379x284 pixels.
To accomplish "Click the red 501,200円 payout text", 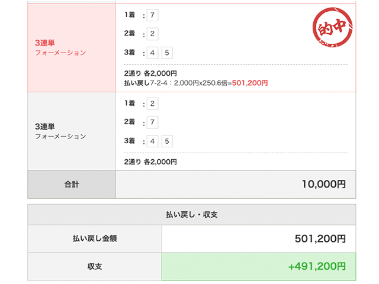I will pos(250,83).
